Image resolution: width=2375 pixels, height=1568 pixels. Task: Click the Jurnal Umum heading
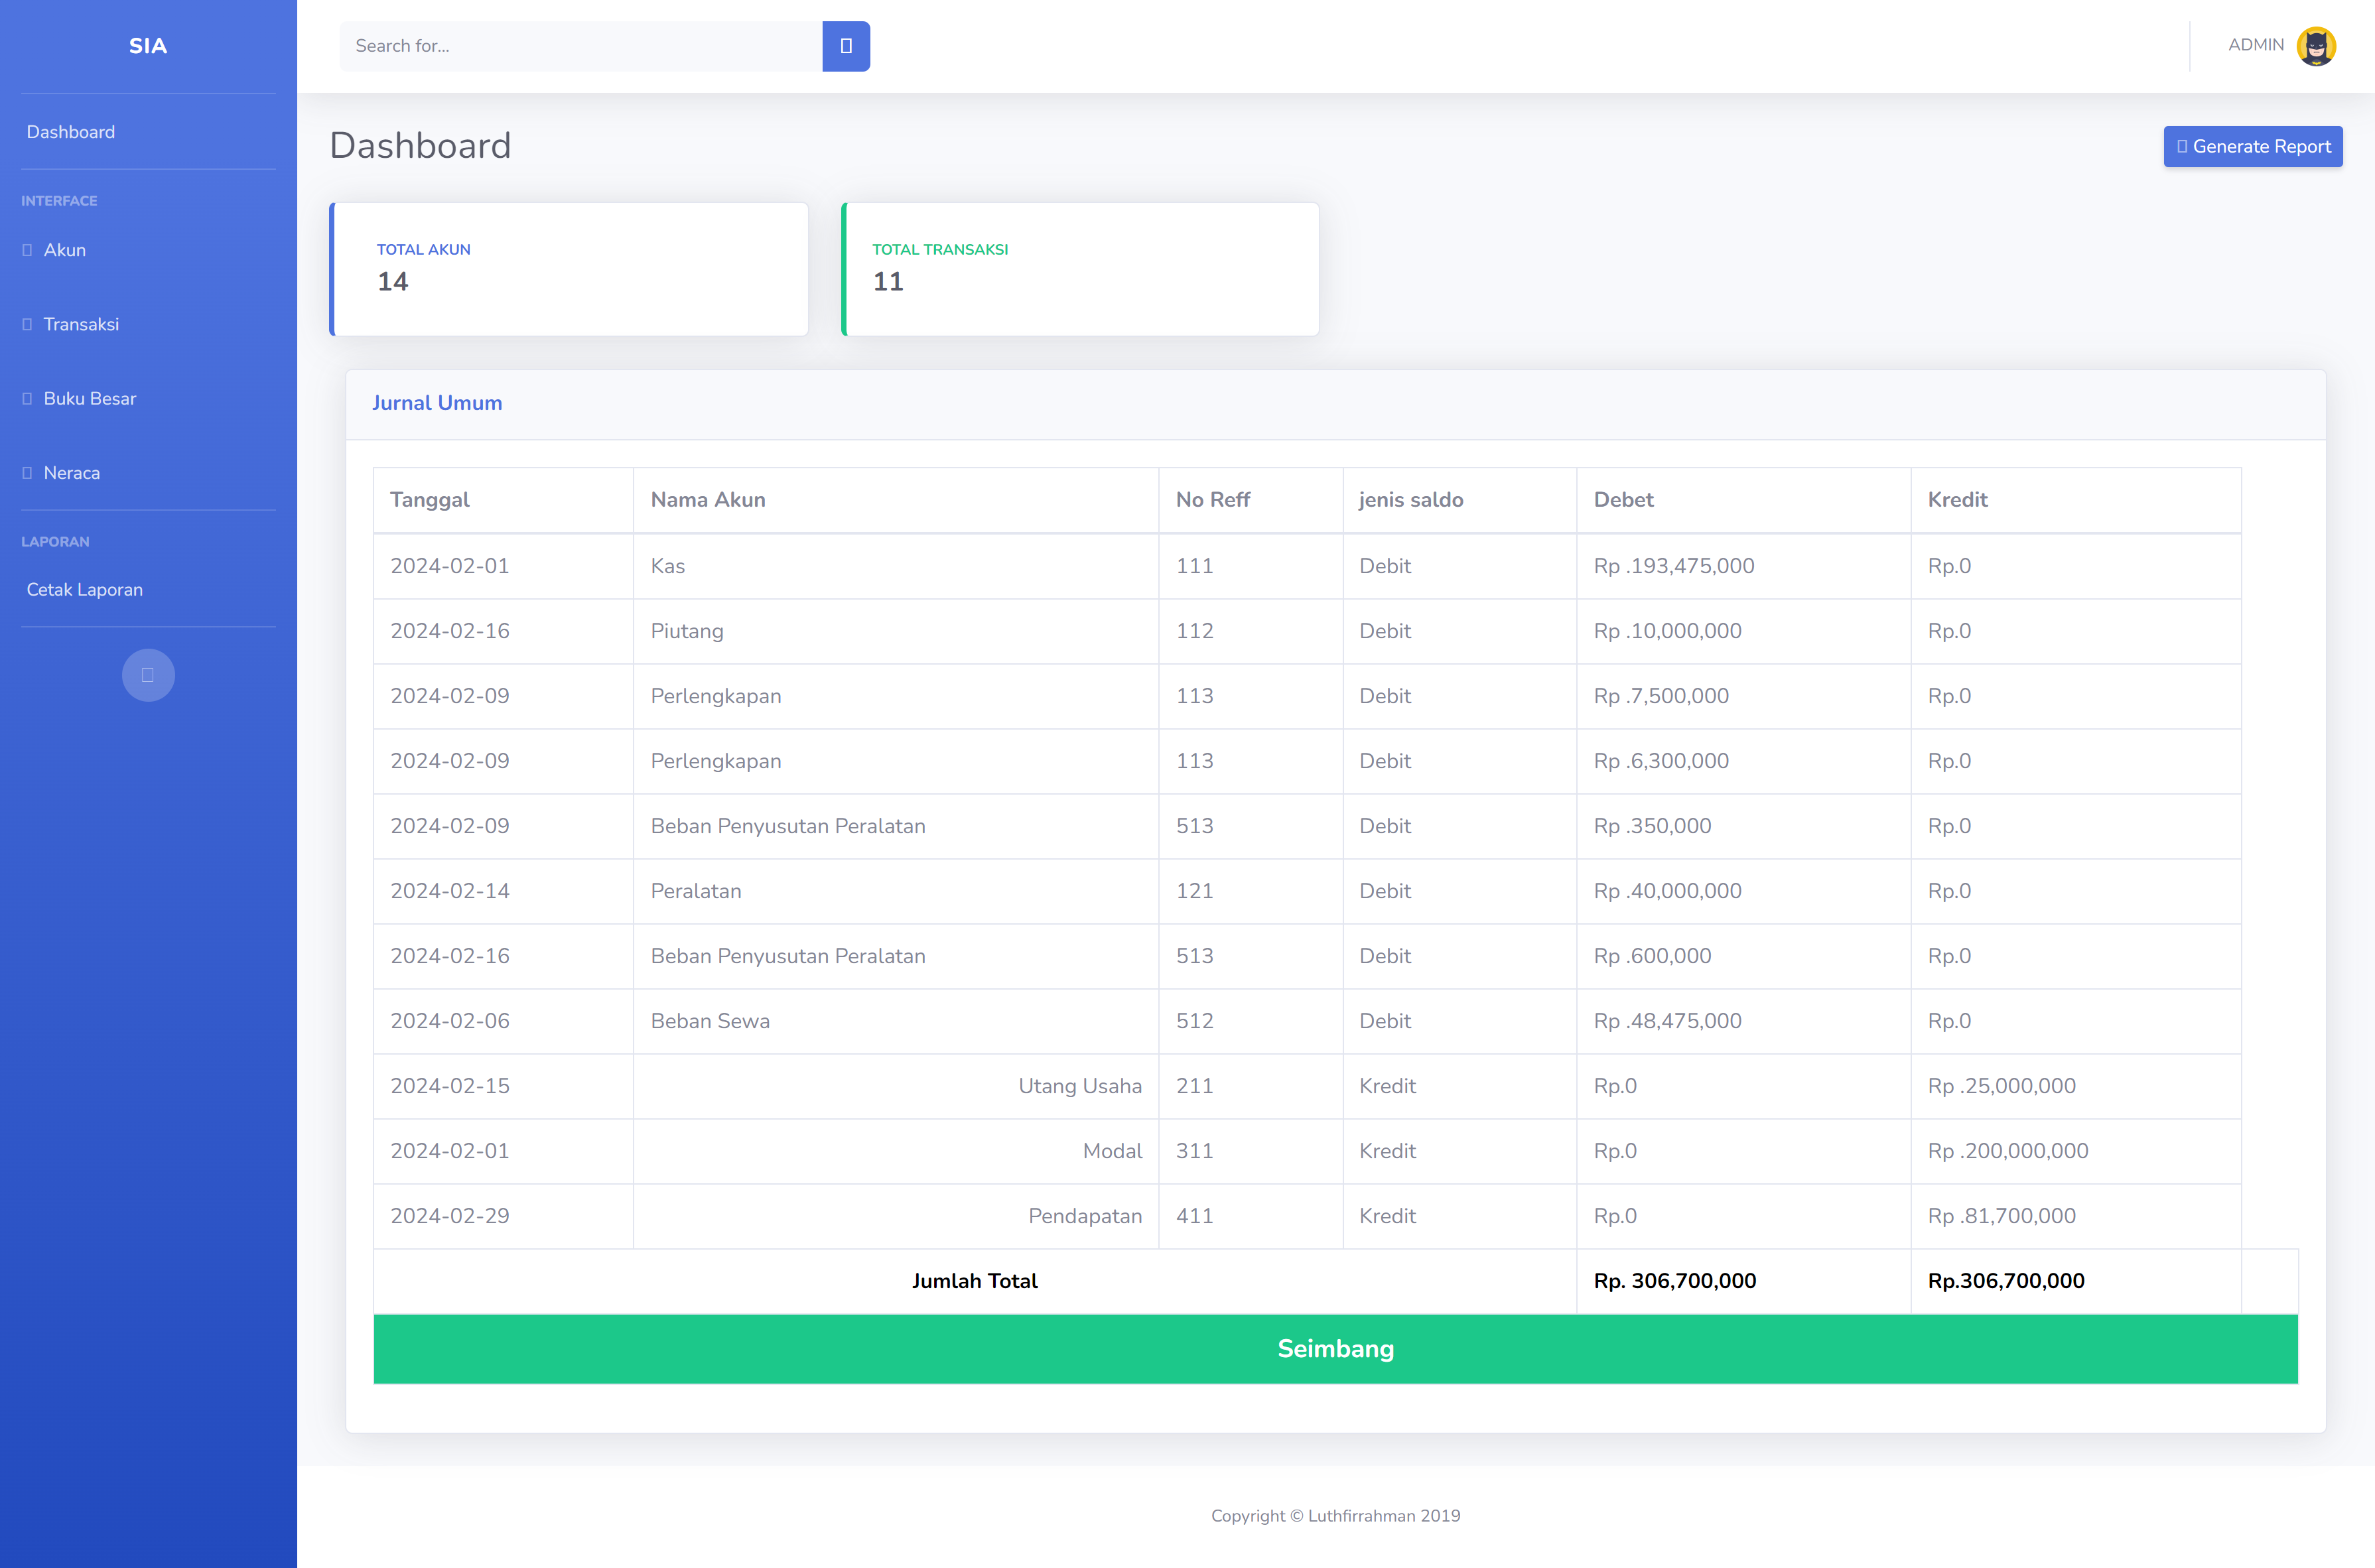(437, 403)
